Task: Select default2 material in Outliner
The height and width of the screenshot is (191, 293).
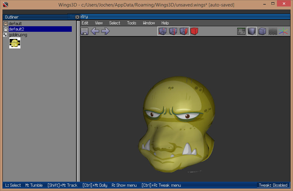Action: click(x=16, y=29)
